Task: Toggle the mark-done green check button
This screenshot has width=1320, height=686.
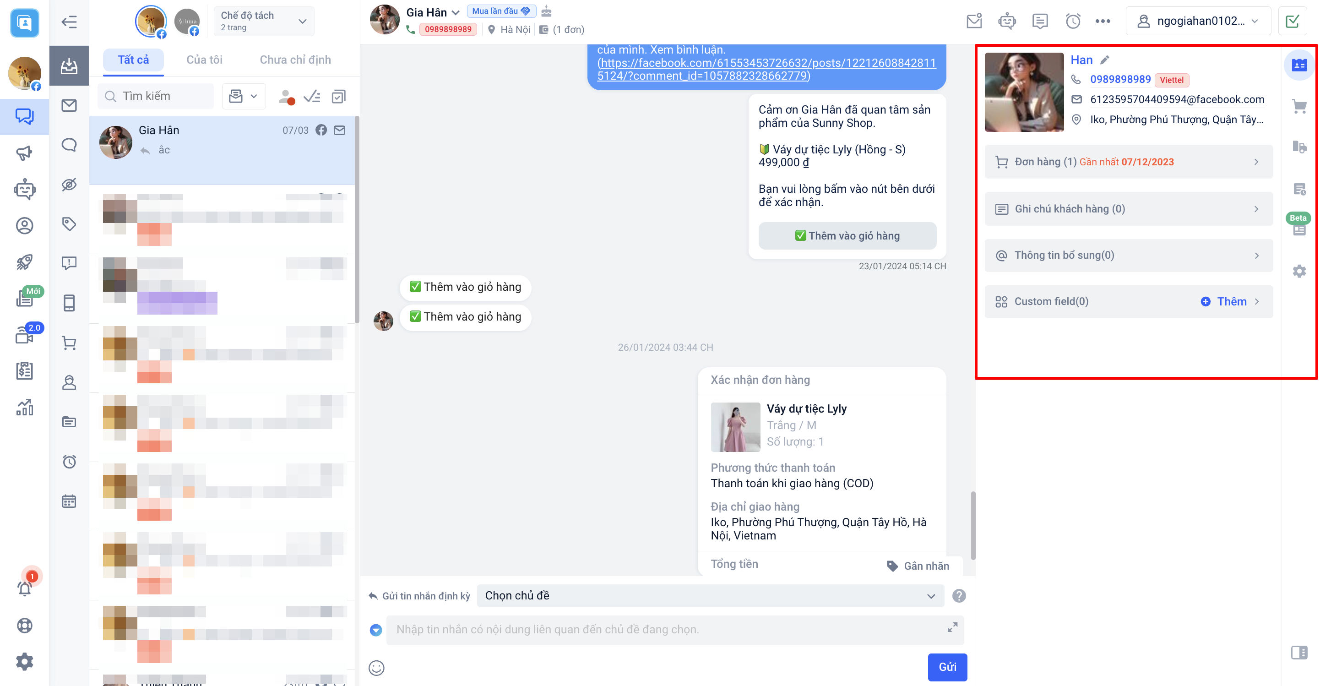Action: pyautogui.click(x=1293, y=21)
